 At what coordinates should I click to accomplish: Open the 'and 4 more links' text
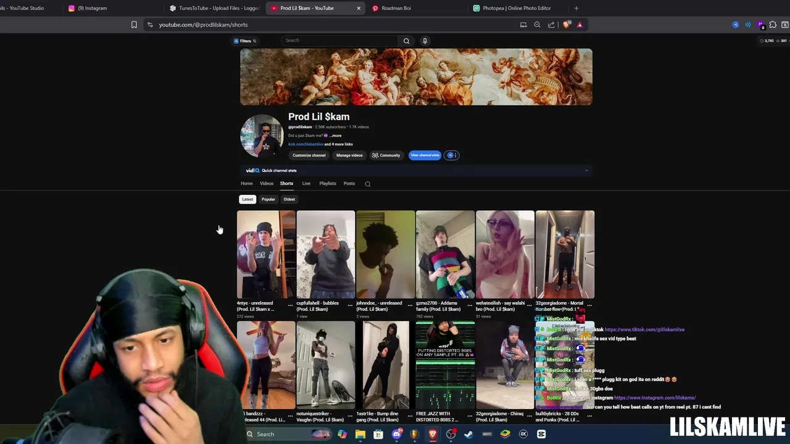(x=339, y=144)
